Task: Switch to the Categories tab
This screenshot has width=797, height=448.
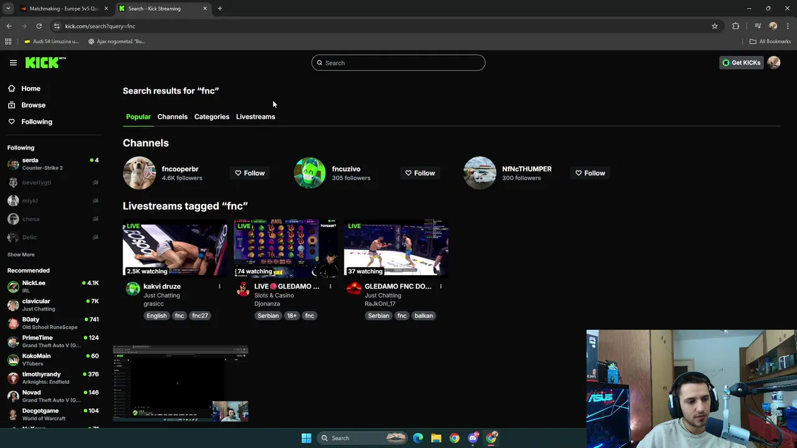Action: click(x=212, y=117)
